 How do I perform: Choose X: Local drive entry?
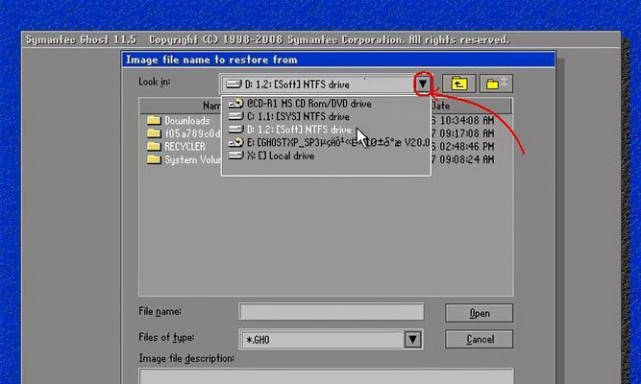coord(326,156)
